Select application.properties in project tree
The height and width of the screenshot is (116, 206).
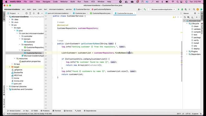coord(31,62)
